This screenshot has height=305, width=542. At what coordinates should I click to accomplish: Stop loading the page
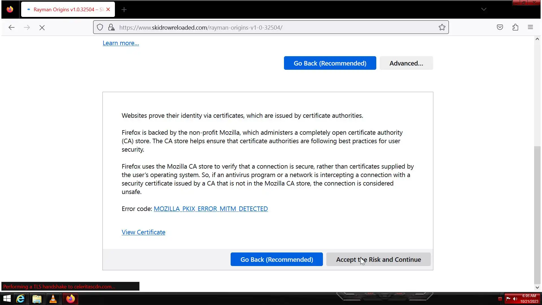point(42,28)
